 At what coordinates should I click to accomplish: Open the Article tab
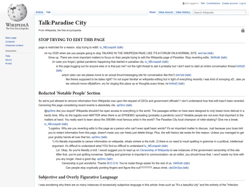(x=39, y=12)
